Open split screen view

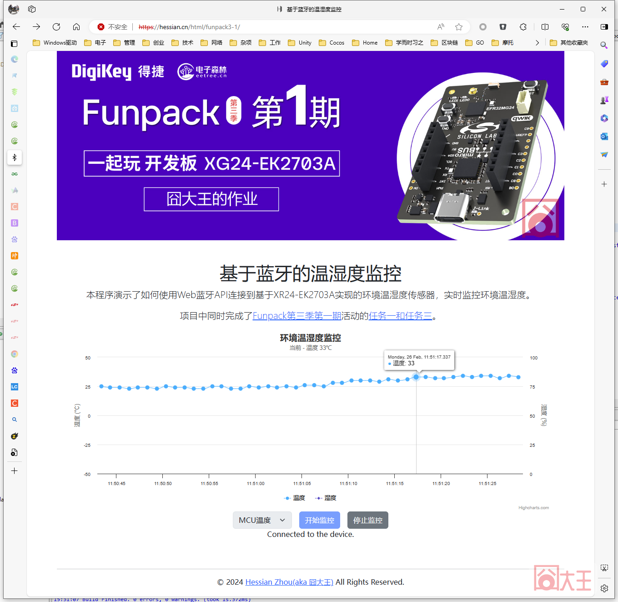click(x=545, y=27)
